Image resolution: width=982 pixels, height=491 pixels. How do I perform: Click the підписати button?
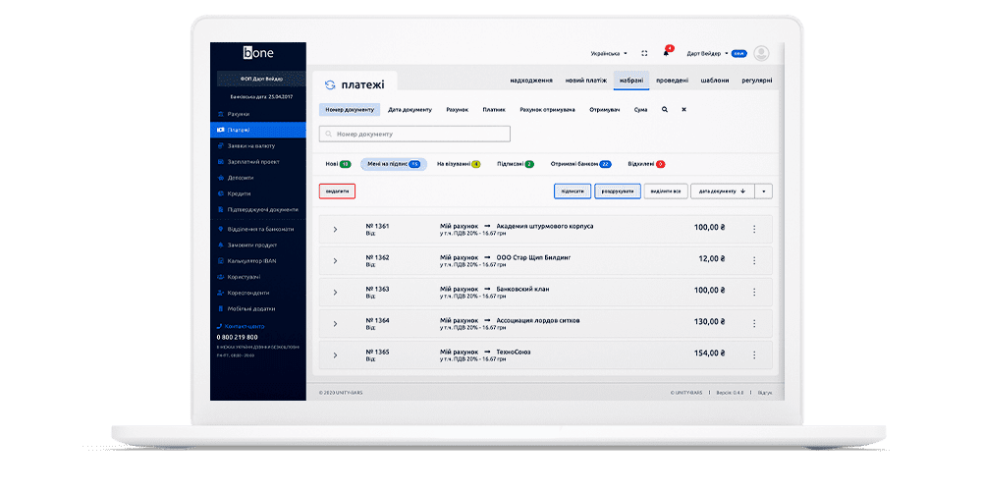pyautogui.click(x=573, y=191)
